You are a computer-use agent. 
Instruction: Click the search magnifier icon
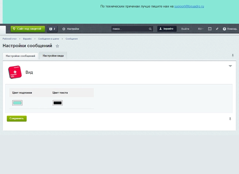point(150,29)
